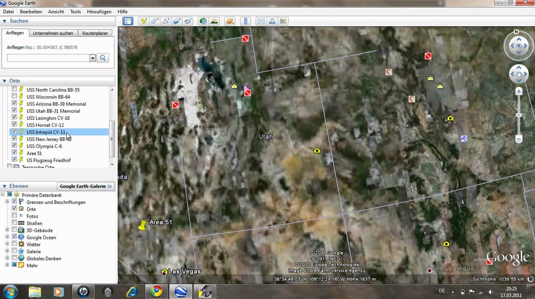Viewport: 535px width, 299px height.
Task: Open the planet switcher icon
Action: (229, 21)
